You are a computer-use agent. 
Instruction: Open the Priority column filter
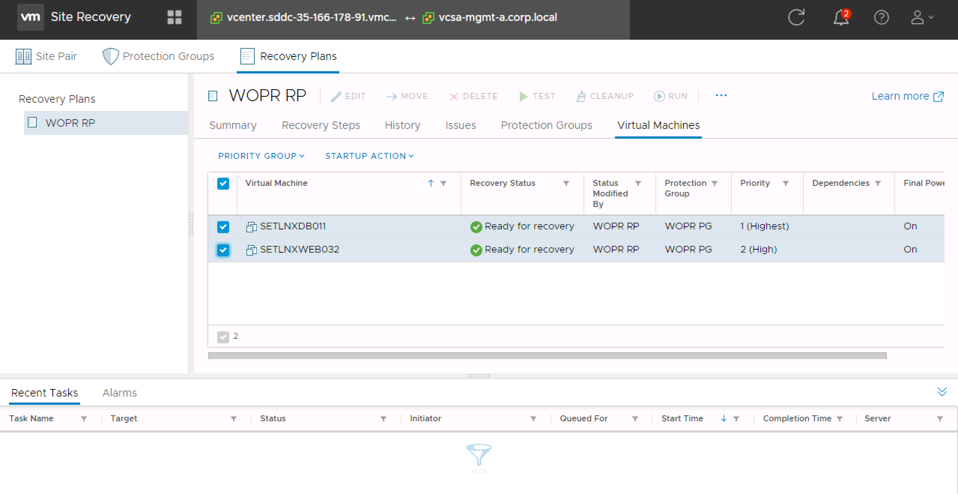click(x=786, y=183)
